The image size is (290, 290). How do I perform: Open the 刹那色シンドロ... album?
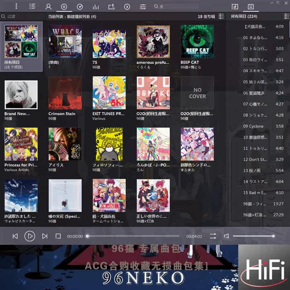point(197,144)
